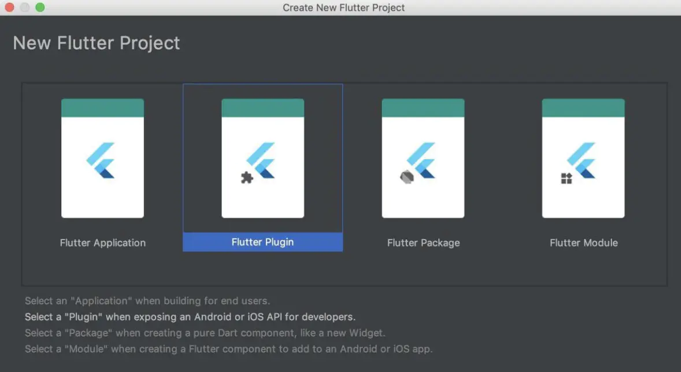Click the Flutter Plugin card image

tap(263, 158)
